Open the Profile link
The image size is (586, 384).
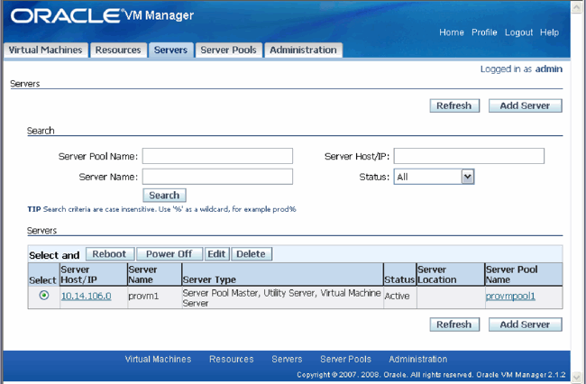click(x=484, y=32)
